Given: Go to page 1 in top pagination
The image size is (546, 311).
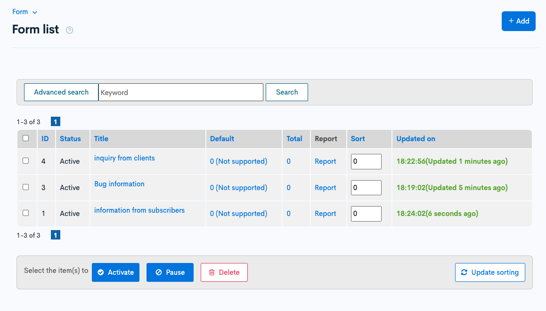Looking at the screenshot, I should (55, 122).
